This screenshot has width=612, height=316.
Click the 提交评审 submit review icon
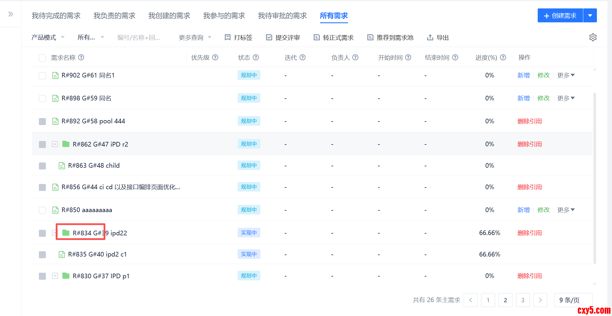tap(269, 37)
